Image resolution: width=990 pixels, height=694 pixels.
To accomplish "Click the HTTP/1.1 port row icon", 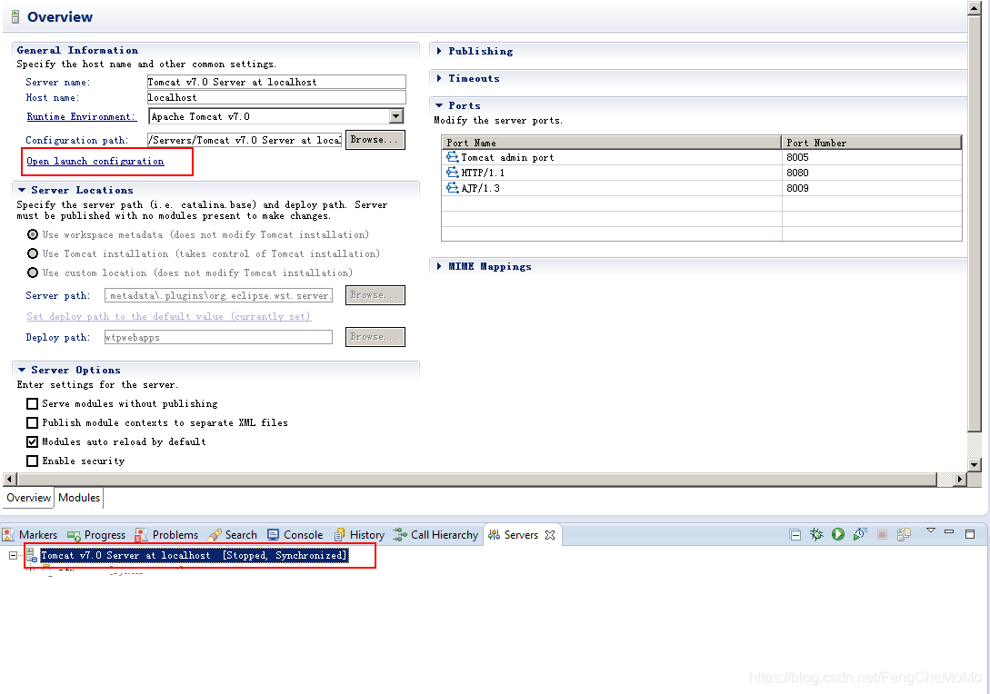I will coord(452,173).
